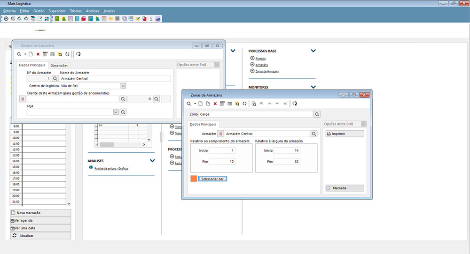Click Inicio field under largura do armazém
This screenshot has height=254, width=470.
point(287,150)
